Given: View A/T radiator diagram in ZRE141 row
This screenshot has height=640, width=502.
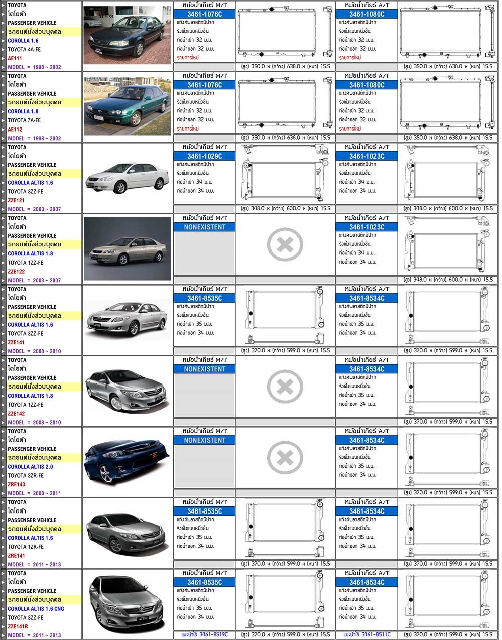Looking at the screenshot, I should click(x=447, y=530).
